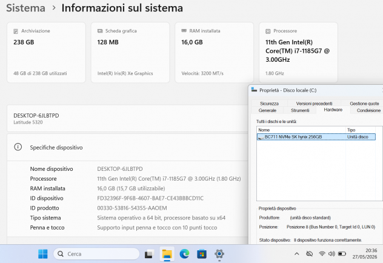Click the cloud sync disabled tray icon
The width and height of the screenshot is (383, 263).
(x=310, y=254)
